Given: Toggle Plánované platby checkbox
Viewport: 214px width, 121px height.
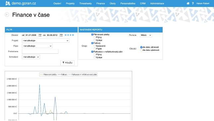Looking at the screenshot, I should click(92, 34).
